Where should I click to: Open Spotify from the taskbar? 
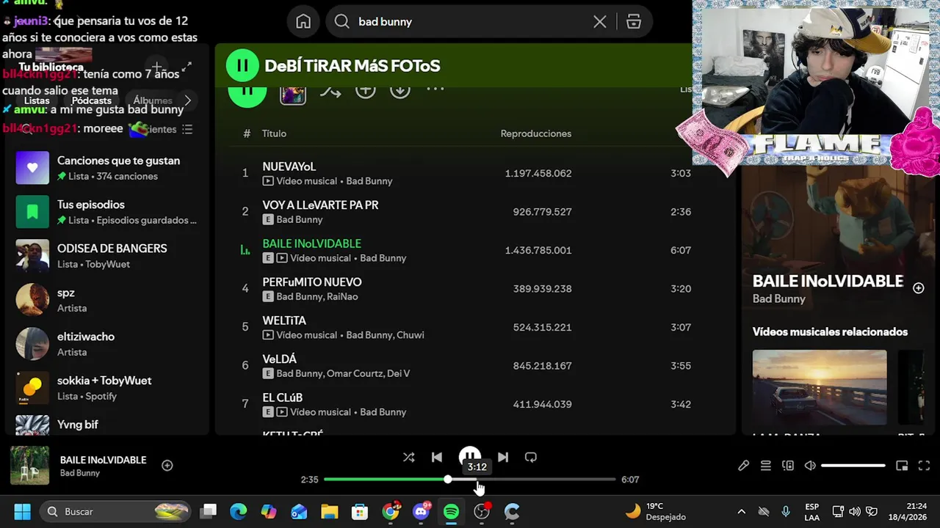[452, 511]
